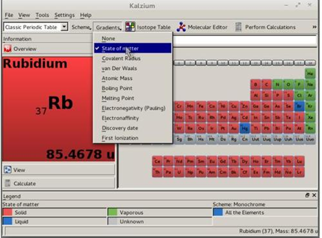The image size is (322, 238).
Task: Toggle checked State of matter gradient
Action: click(133, 48)
